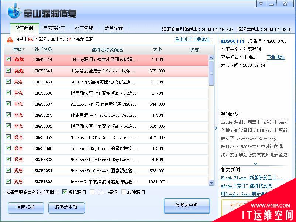
Task: Enable the Office漏洞 patch type checkbox
Action: pos(92,192)
